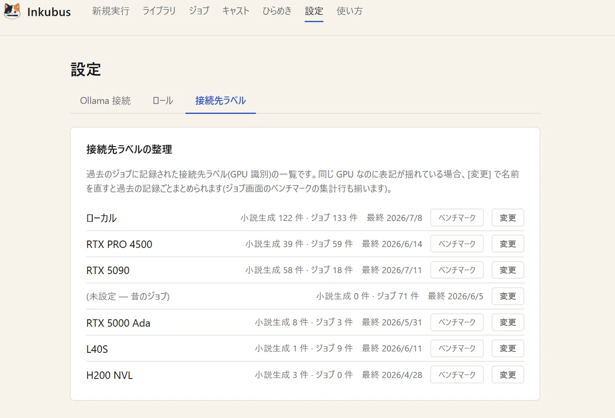Viewport: 615px width, 418px height.
Task: Open the ひらめき page
Action: coord(277,11)
